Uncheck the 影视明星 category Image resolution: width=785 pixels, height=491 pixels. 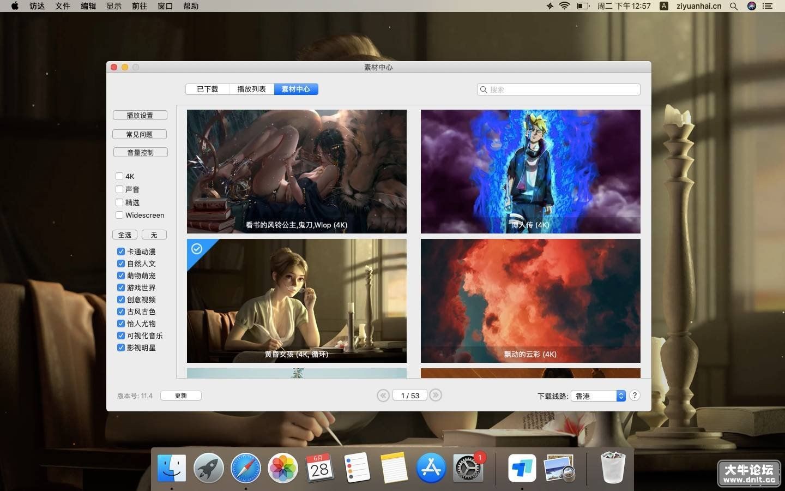coord(121,348)
